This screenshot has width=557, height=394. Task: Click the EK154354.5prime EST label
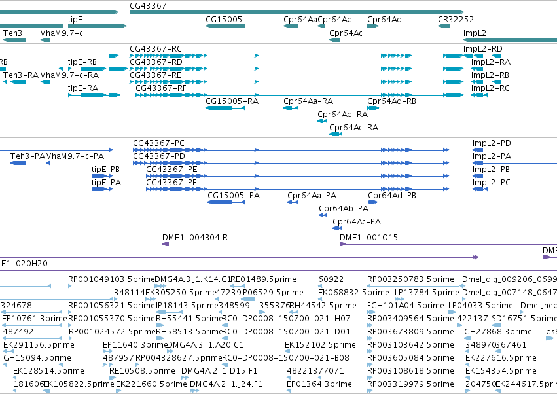tap(501, 372)
